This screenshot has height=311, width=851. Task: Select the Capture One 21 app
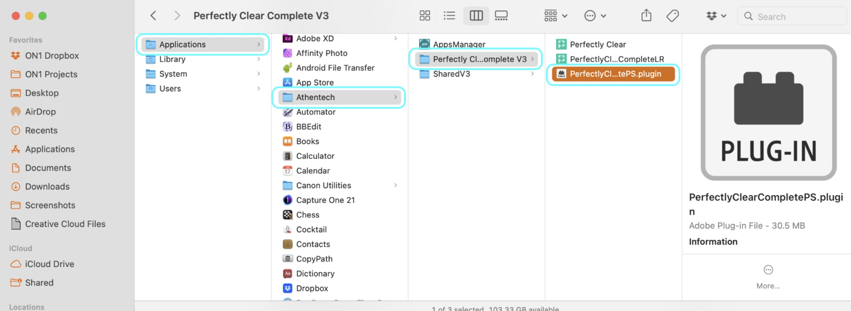pyautogui.click(x=325, y=200)
